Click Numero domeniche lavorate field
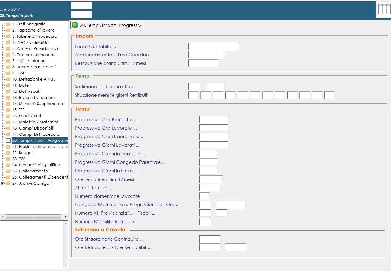Image resolution: width=391 pixels, height=271 pixels. [204, 196]
